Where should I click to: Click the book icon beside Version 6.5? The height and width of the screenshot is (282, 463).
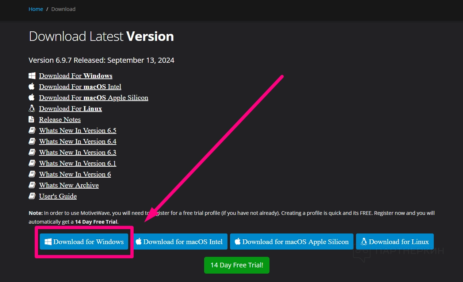(32, 131)
